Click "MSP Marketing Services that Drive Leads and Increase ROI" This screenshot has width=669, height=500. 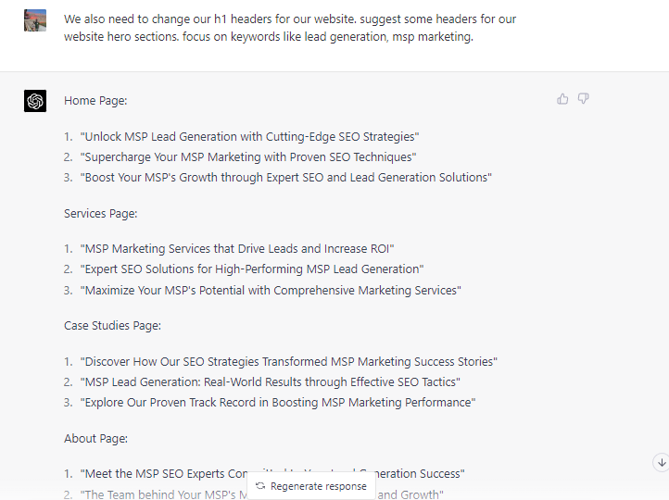pyautogui.click(x=237, y=249)
